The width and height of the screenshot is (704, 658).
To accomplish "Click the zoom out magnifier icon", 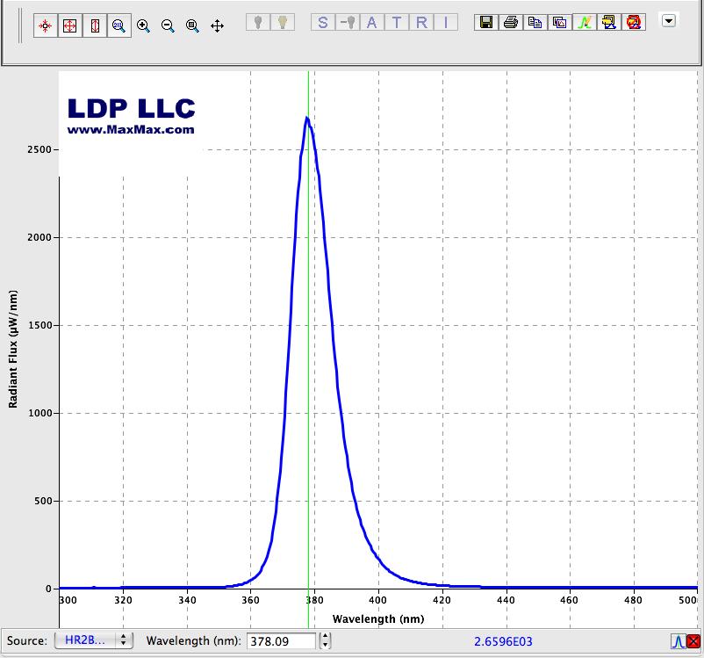I will pos(168,25).
